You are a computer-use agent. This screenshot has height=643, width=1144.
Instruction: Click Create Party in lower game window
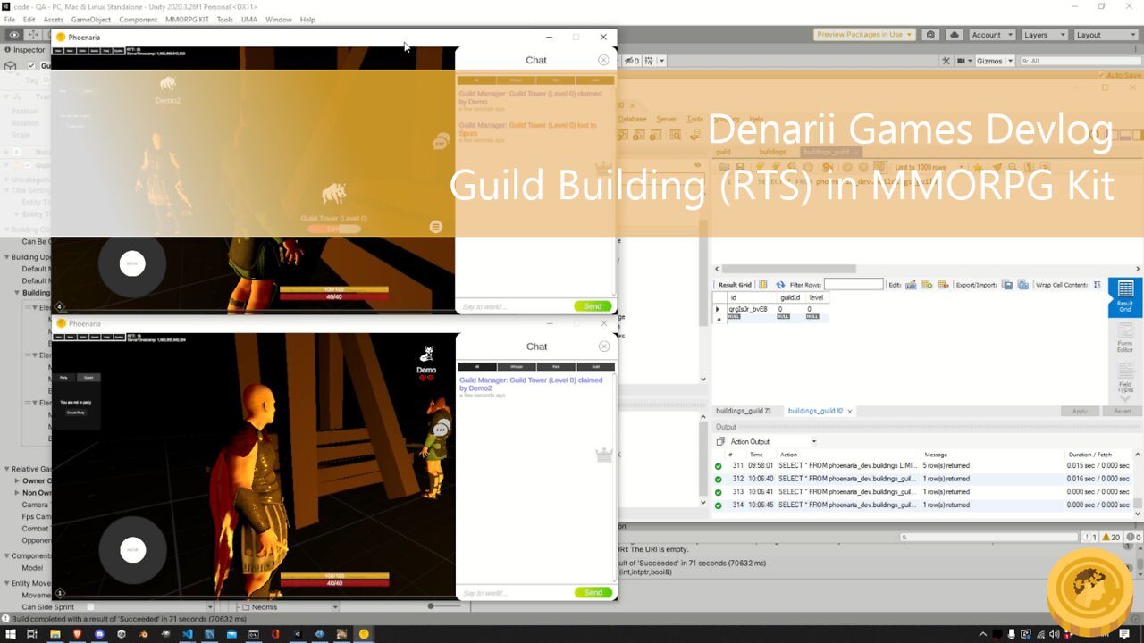[x=75, y=413]
